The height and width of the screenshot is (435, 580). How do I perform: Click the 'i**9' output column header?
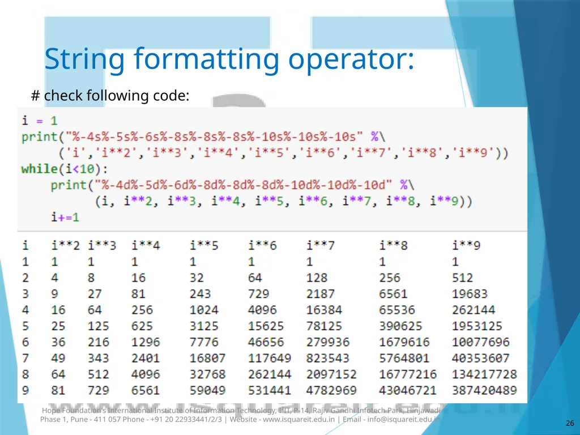466,245
